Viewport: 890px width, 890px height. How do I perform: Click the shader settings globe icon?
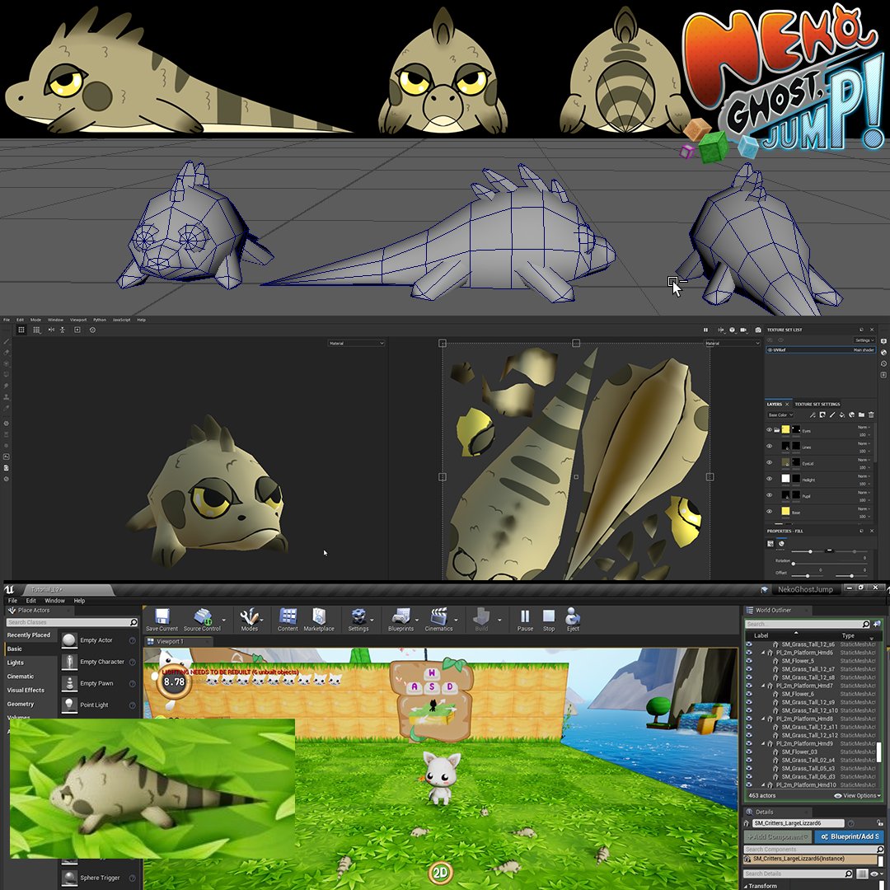click(x=883, y=353)
